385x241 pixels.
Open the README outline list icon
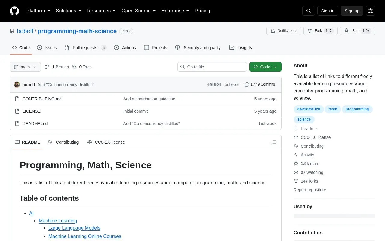[274, 142]
